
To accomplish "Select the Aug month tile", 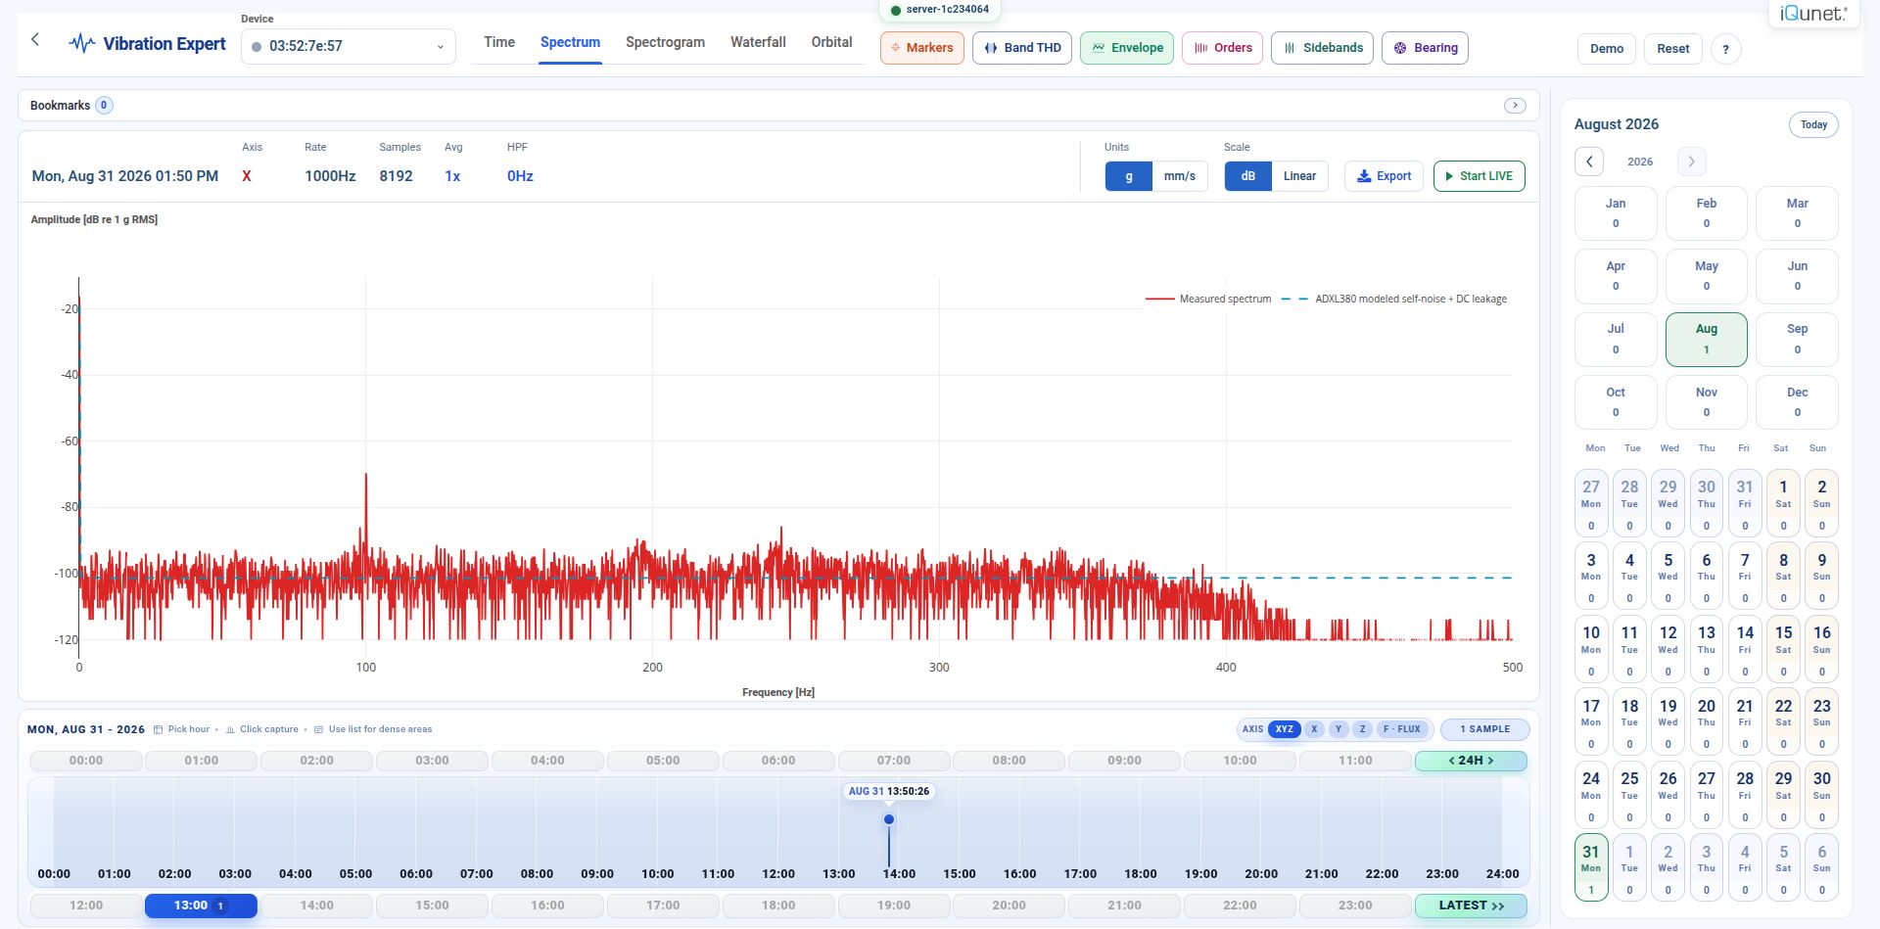I will (1706, 340).
